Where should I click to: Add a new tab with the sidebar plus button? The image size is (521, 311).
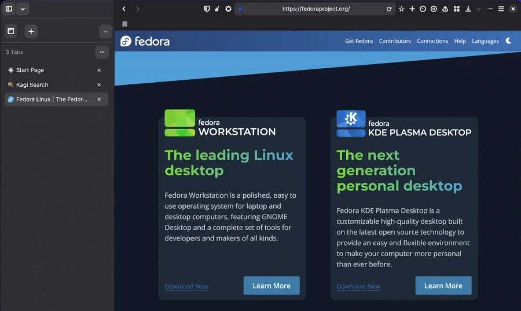pyautogui.click(x=31, y=31)
